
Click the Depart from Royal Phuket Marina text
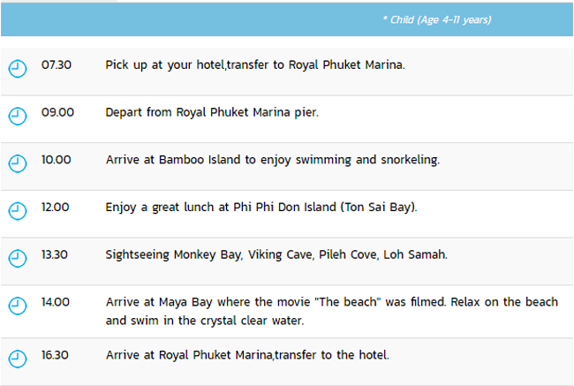click(x=212, y=112)
